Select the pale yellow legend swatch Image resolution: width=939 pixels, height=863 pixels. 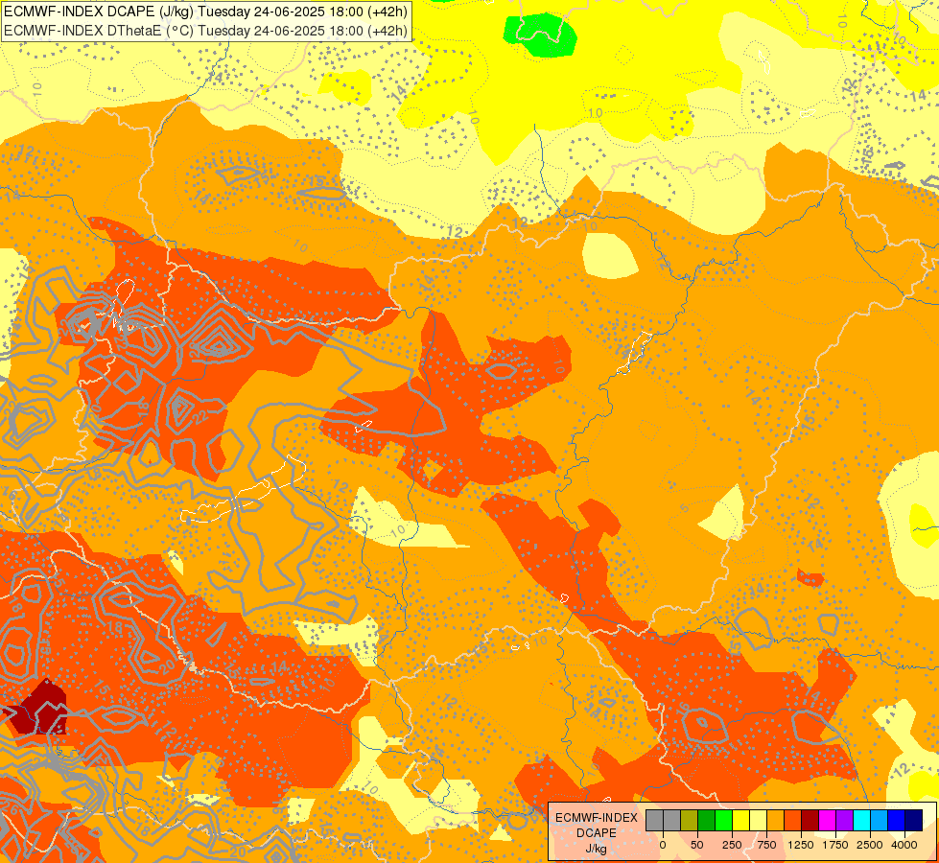pos(758,820)
